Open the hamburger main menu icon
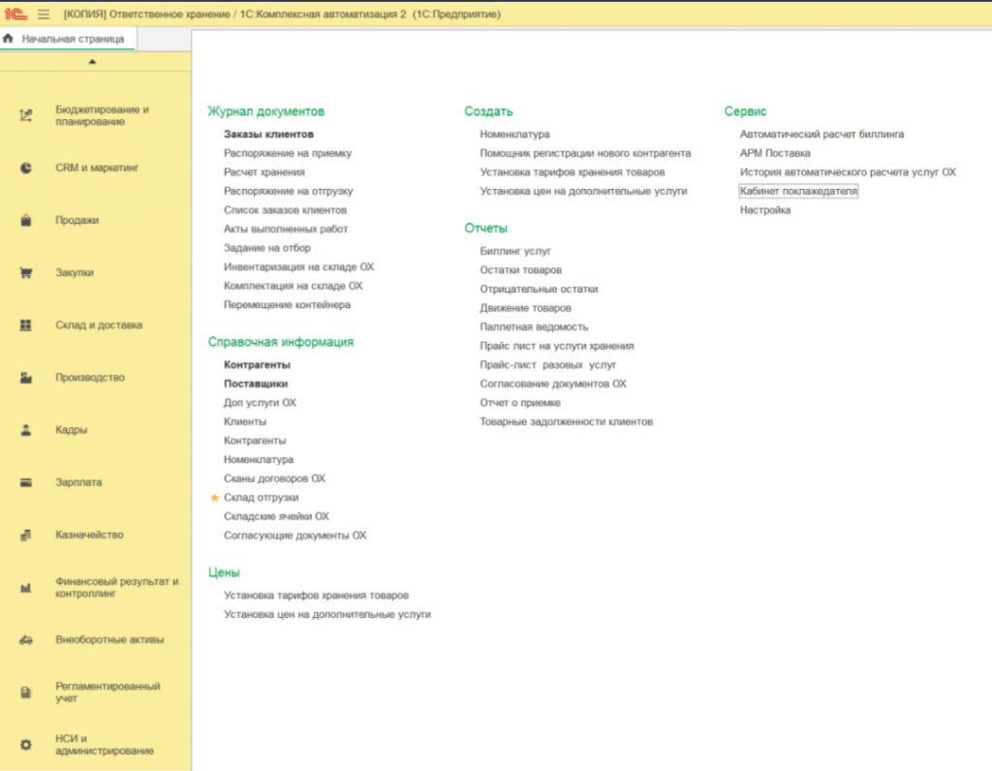 pos(44,14)
